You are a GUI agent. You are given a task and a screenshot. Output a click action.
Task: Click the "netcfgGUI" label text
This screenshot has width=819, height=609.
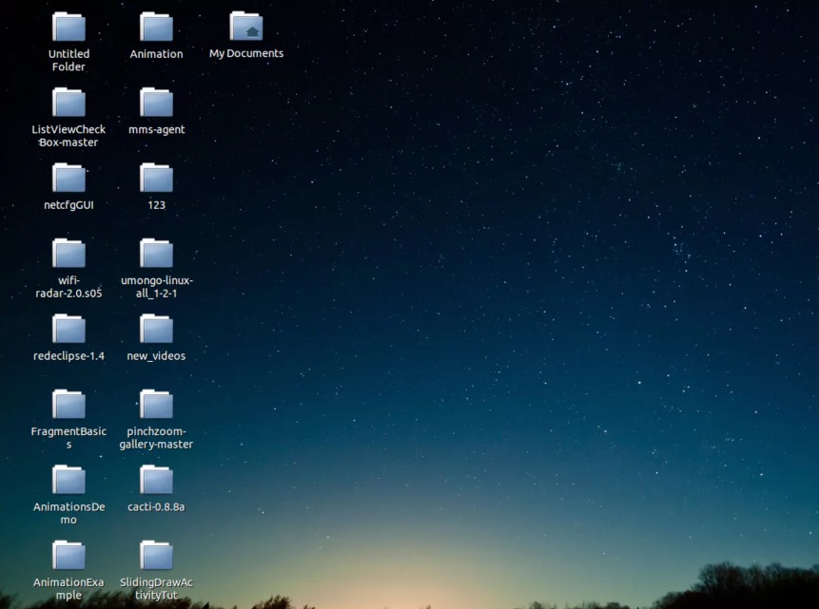68,205
